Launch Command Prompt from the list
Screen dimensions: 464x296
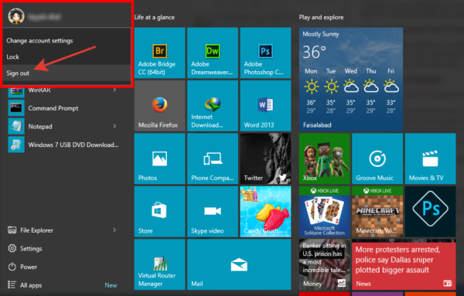pos(53,108)
